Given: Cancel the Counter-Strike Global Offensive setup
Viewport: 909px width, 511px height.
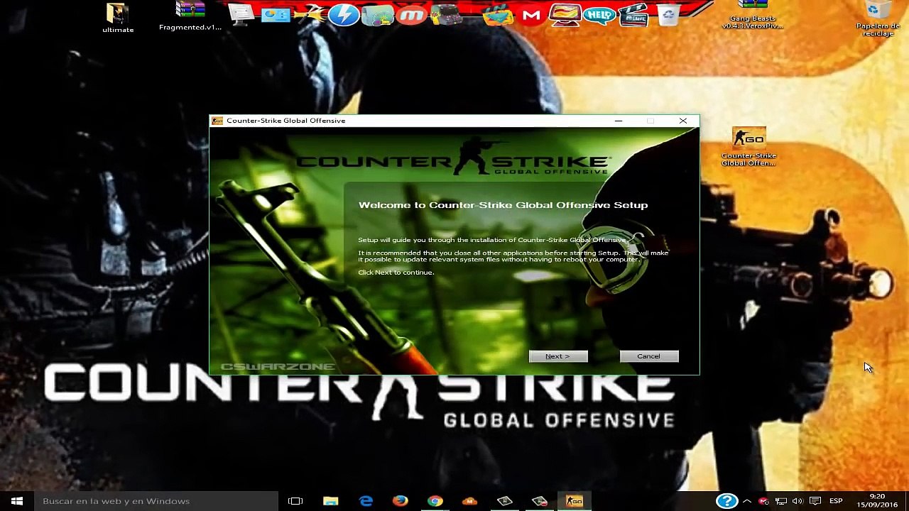Looking at the screenshot, I should pyautogui.click(x=649, y=356).
